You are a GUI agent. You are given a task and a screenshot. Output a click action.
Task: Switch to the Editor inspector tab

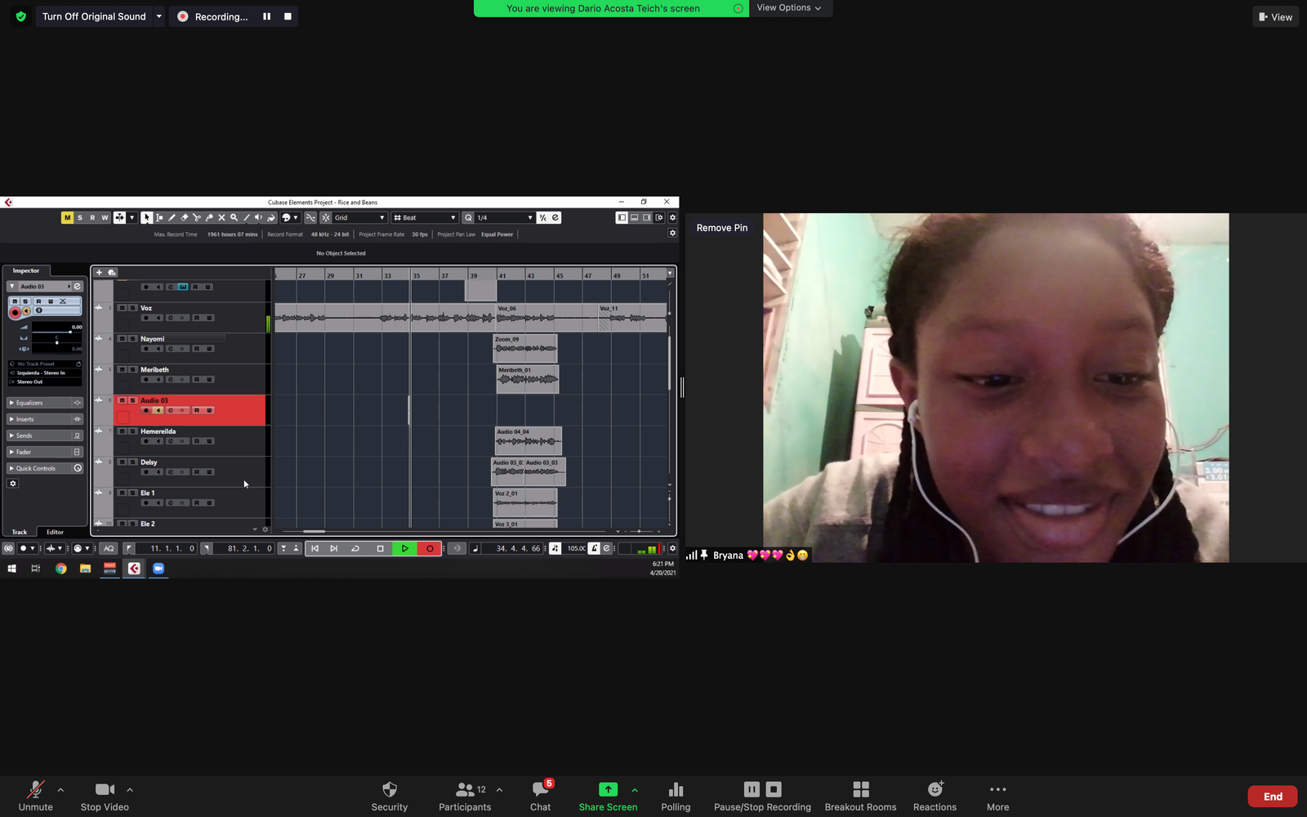click(x=55, y=532)
